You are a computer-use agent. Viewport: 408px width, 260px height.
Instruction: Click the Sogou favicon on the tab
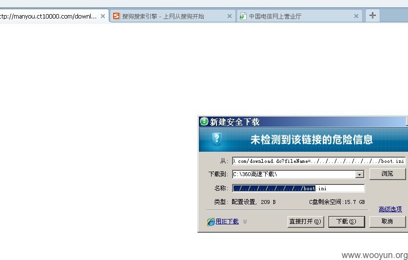point(117,16)
